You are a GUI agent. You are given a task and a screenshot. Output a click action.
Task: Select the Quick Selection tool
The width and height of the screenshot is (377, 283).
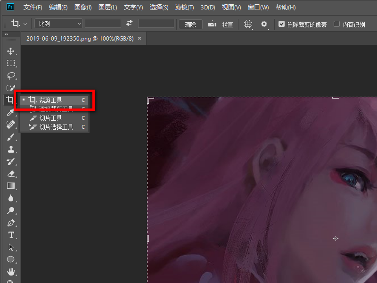click(10, 88)
